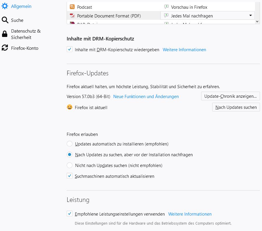Viewport: 262px width, 231px height.
Task: Click the Firefox erlauben label
Action: point(82,134)
